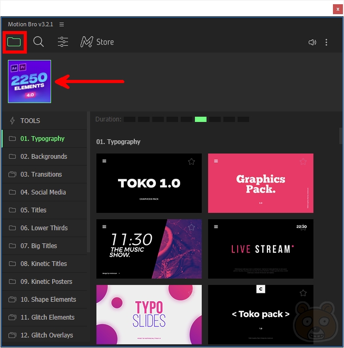Open the menu icon on Graphics Pack preset
This screenshot has width=344, height=348.
(x=216, y=161)
